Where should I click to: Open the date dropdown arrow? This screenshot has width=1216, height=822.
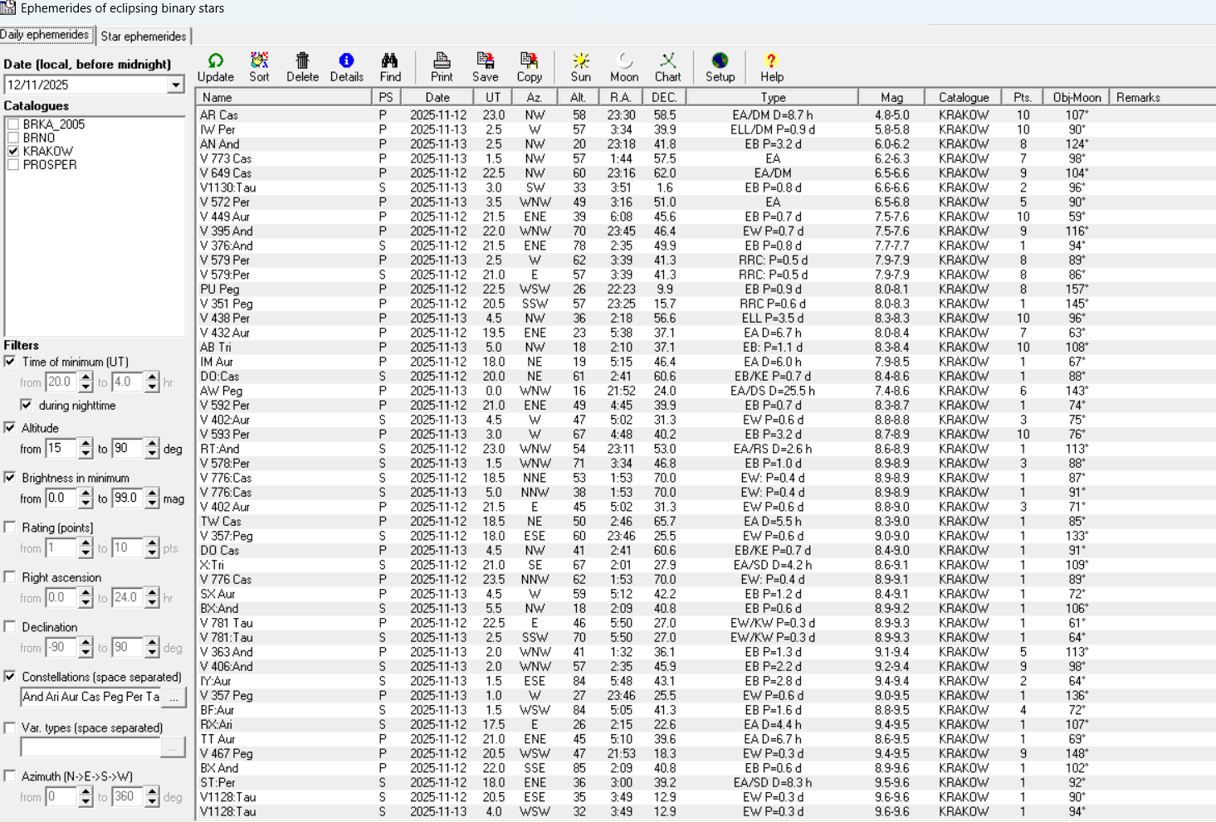[x=174, y=84]
